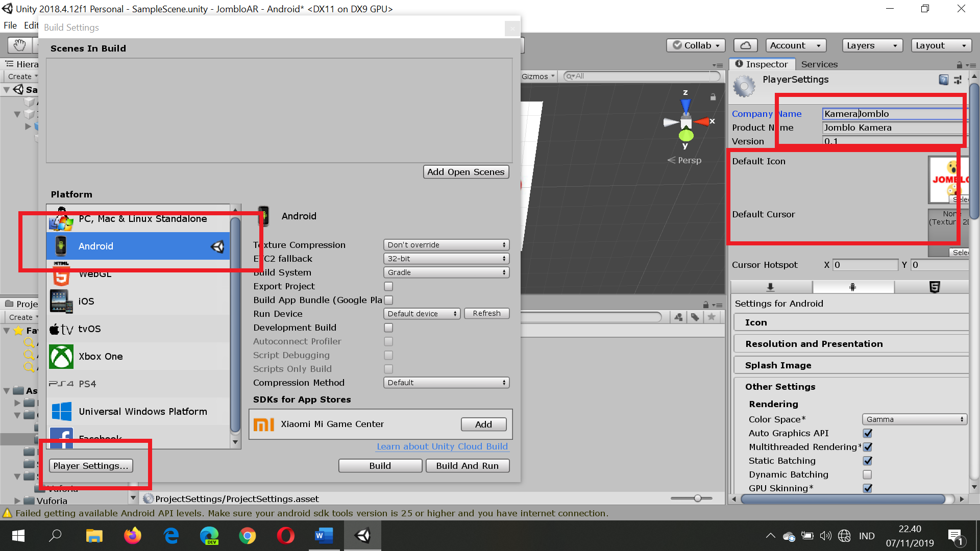Click the Player Settings button
The image size is (980, 551).
(91, 466)
